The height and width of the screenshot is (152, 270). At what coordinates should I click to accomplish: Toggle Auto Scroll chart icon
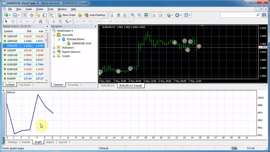[x=154, y=15]
